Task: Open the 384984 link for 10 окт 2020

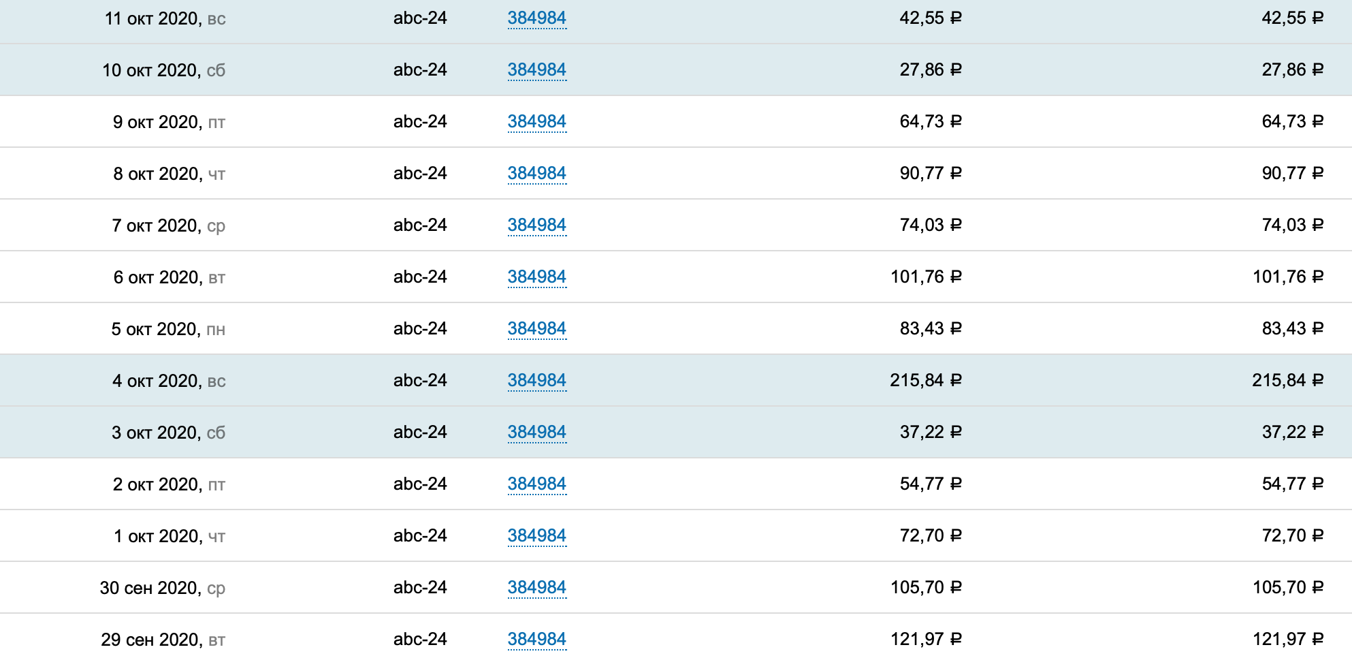Action: point(536,70)
